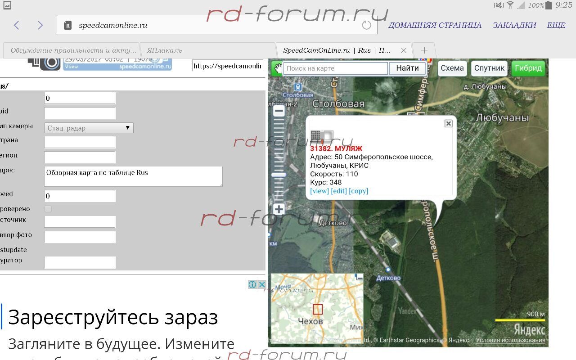This screenshot has height=360, width=576.
Task: Click the Найти search button
Action: [x=407, y=68]
